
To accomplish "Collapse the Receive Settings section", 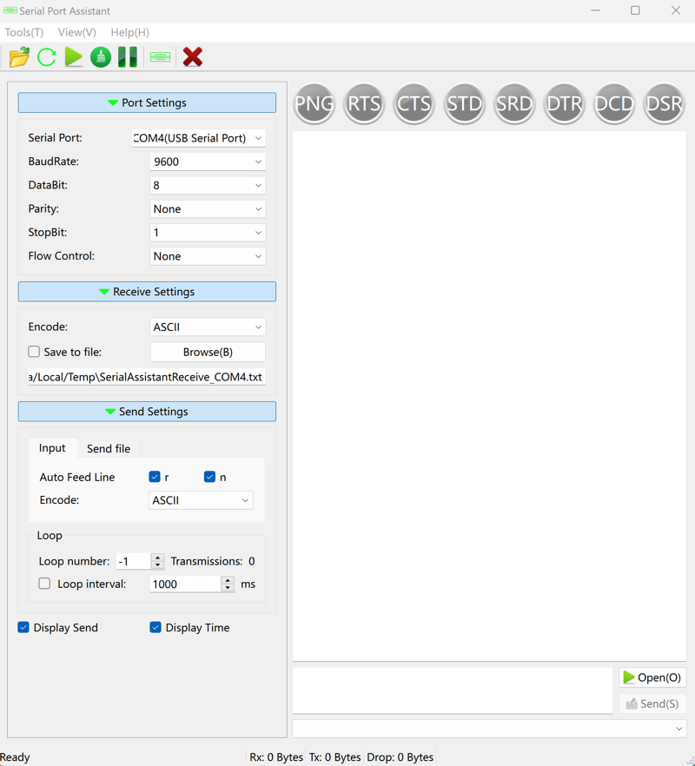I will pyautogui.click(x=147, y=292).
